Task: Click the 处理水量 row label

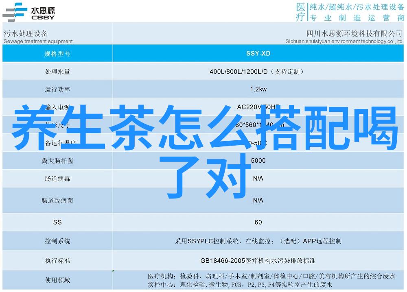Action: [57, 72]
